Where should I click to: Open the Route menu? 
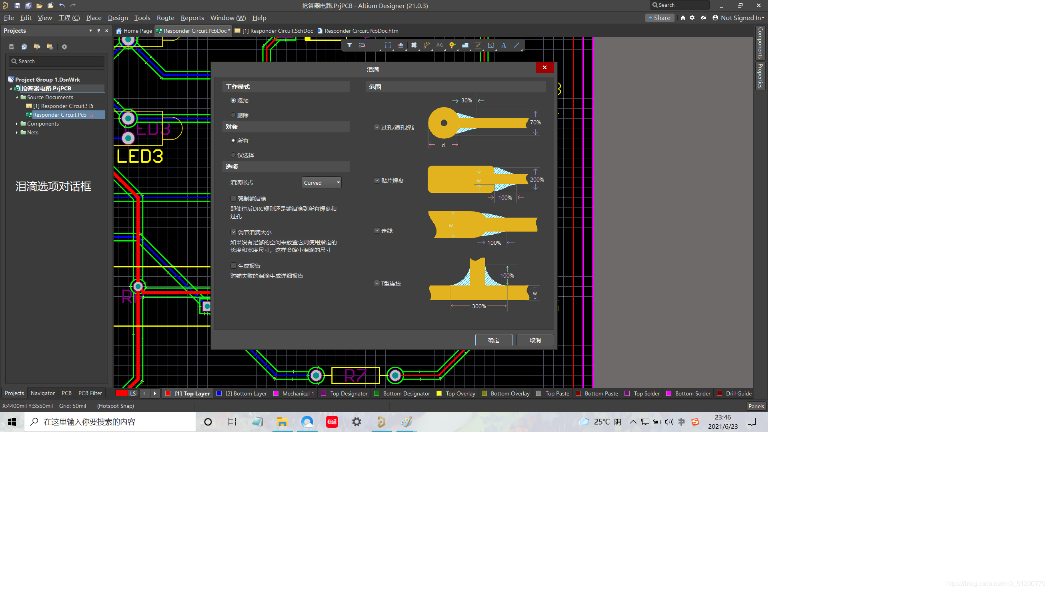[x=165, y=18]
